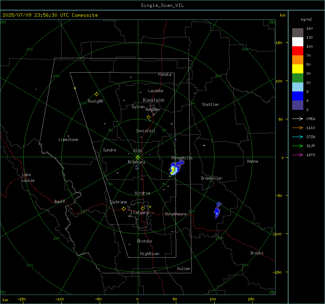Click the kg/m2 units label
The height and width of the screenshot is (304, 325).
pyautogui.click(x=306, y=20)
